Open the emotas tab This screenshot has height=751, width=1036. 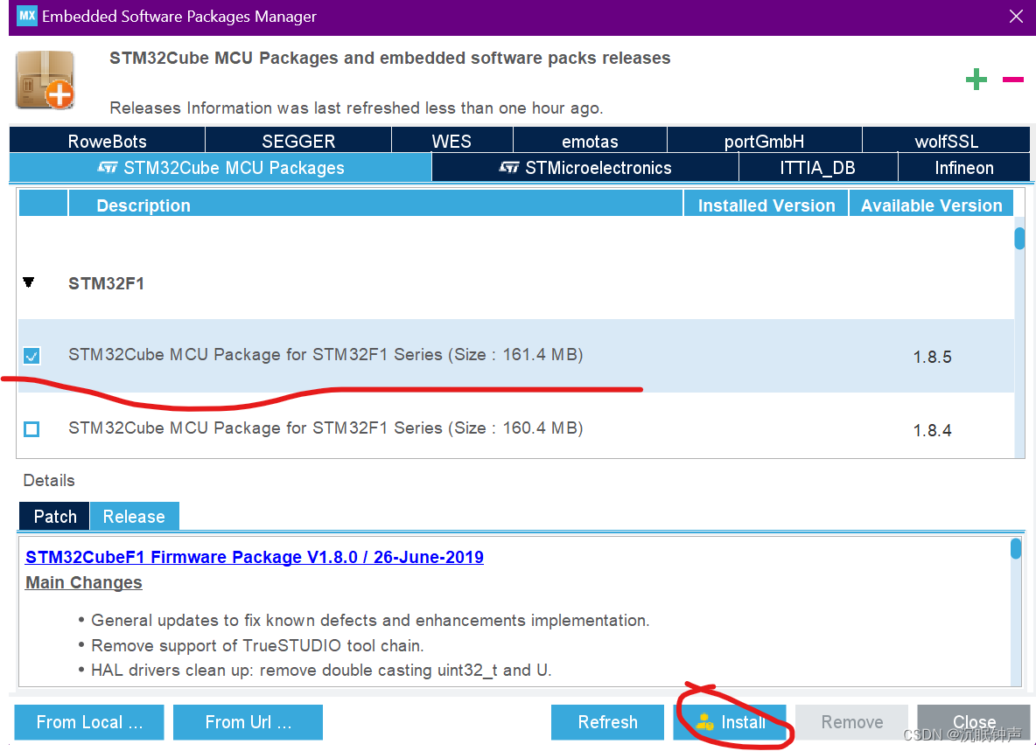pyautogui.click(x=590, y=141)
